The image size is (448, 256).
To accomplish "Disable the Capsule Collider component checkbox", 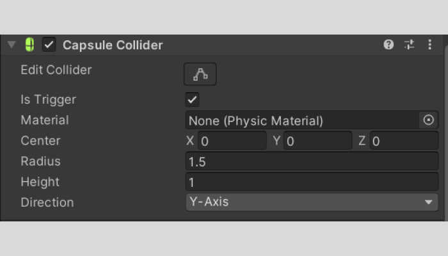I will tap(49, 45).
